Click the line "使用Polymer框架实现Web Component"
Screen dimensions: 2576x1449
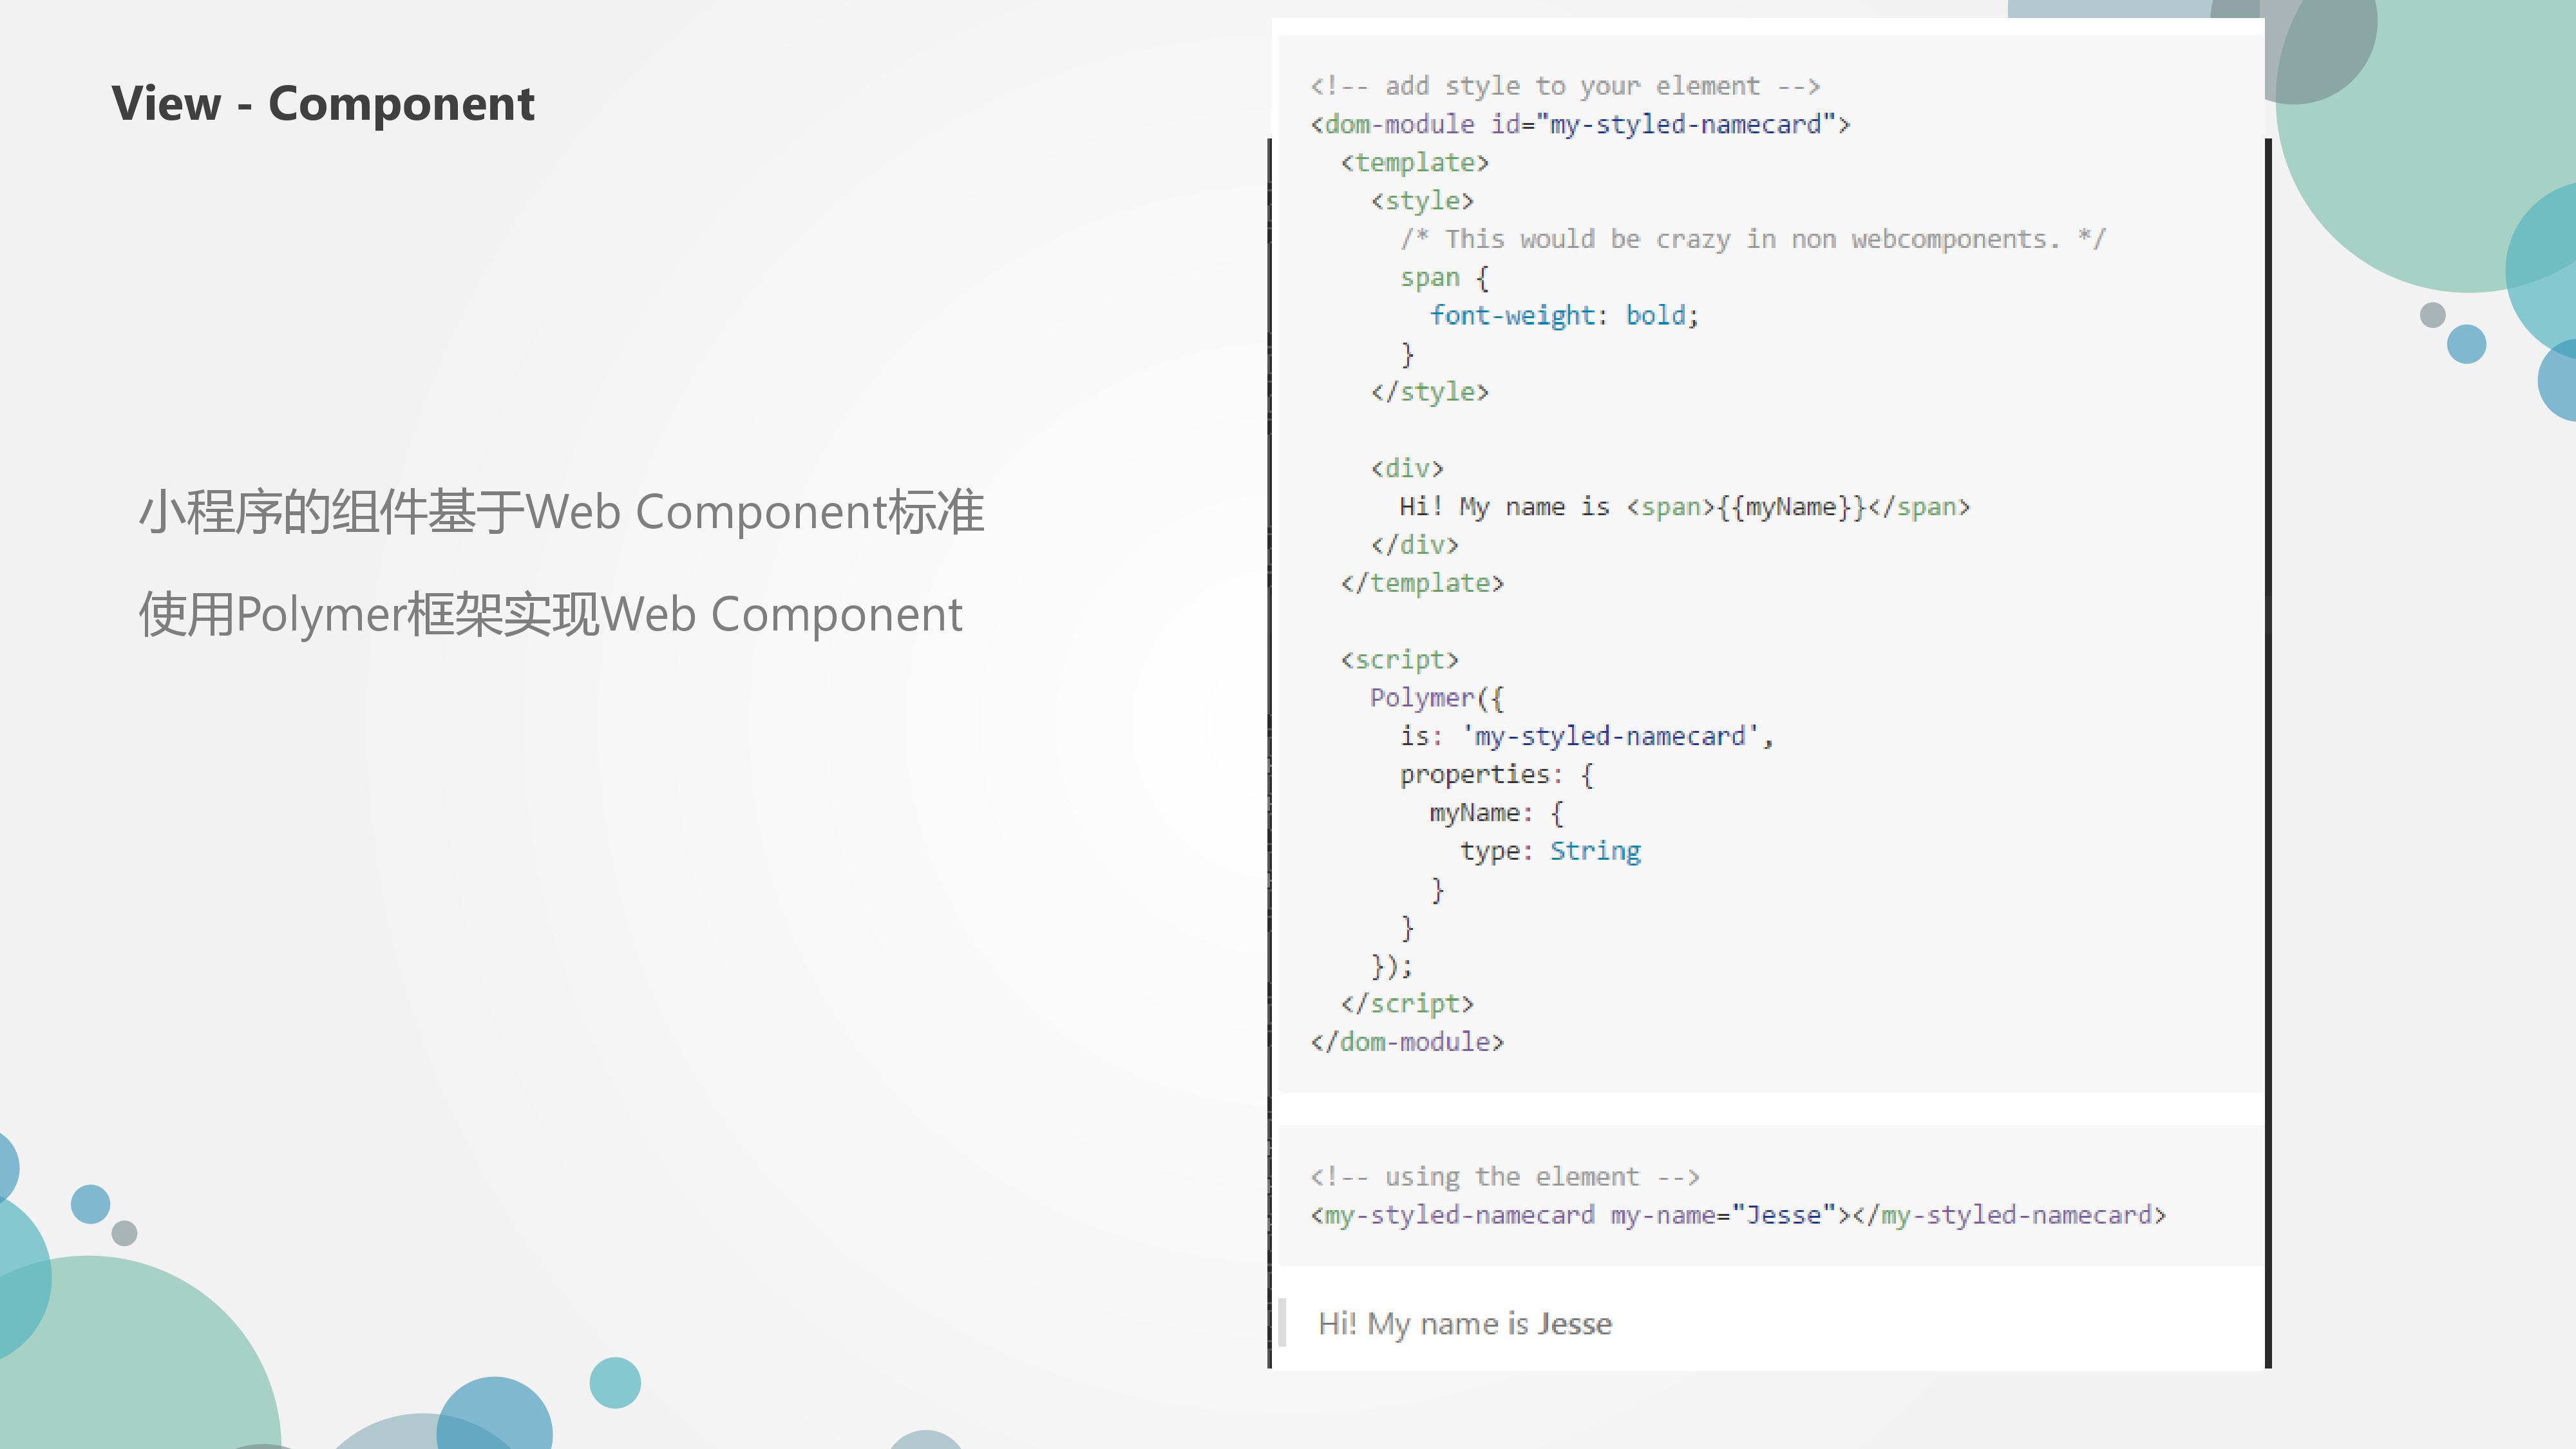[550, 614]
